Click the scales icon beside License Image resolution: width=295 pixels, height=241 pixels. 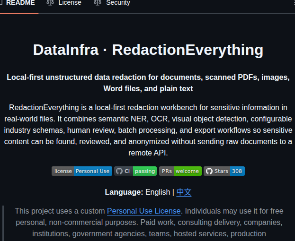pyautogui.click(x=50, y=3)
